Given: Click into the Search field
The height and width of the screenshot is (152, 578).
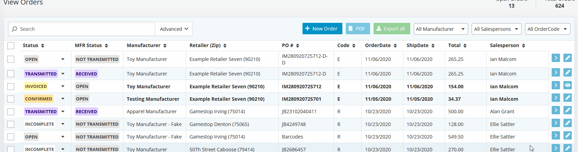Looking at the screenshot, I should click(82, 29).
